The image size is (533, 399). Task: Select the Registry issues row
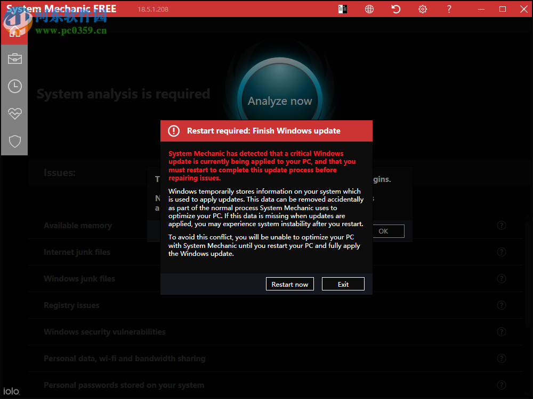click(276, 305)
